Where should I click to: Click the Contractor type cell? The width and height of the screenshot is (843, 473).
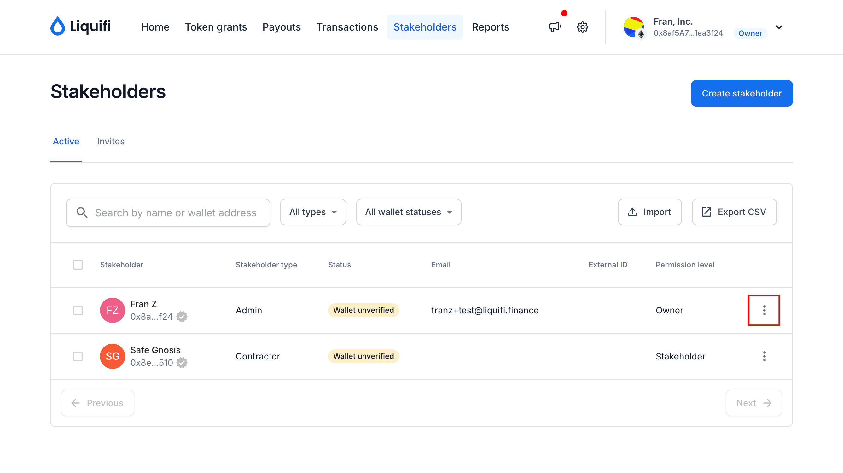258,356
